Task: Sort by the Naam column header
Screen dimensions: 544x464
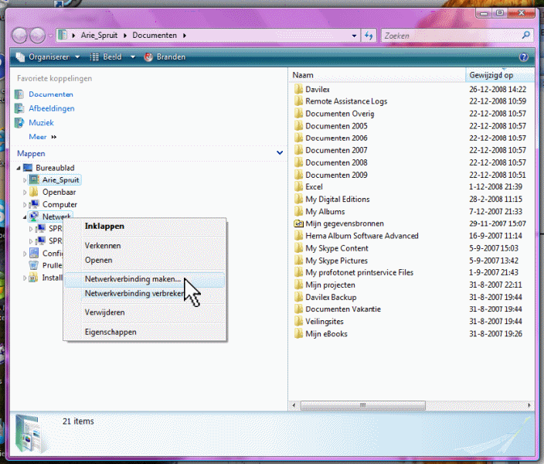Action: [x=377, y=75]
